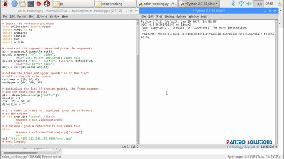
Task: Click the 07:51 clock
Action: coord(269,4)
